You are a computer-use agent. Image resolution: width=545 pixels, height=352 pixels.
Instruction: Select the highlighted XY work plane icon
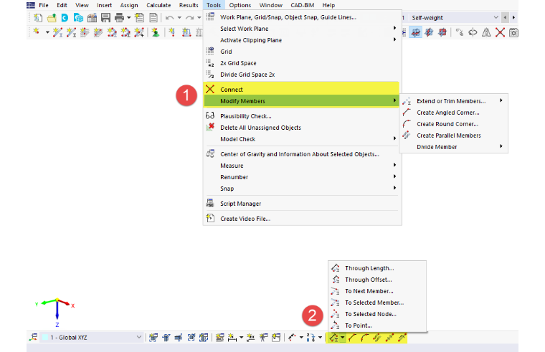coord(415,32)
